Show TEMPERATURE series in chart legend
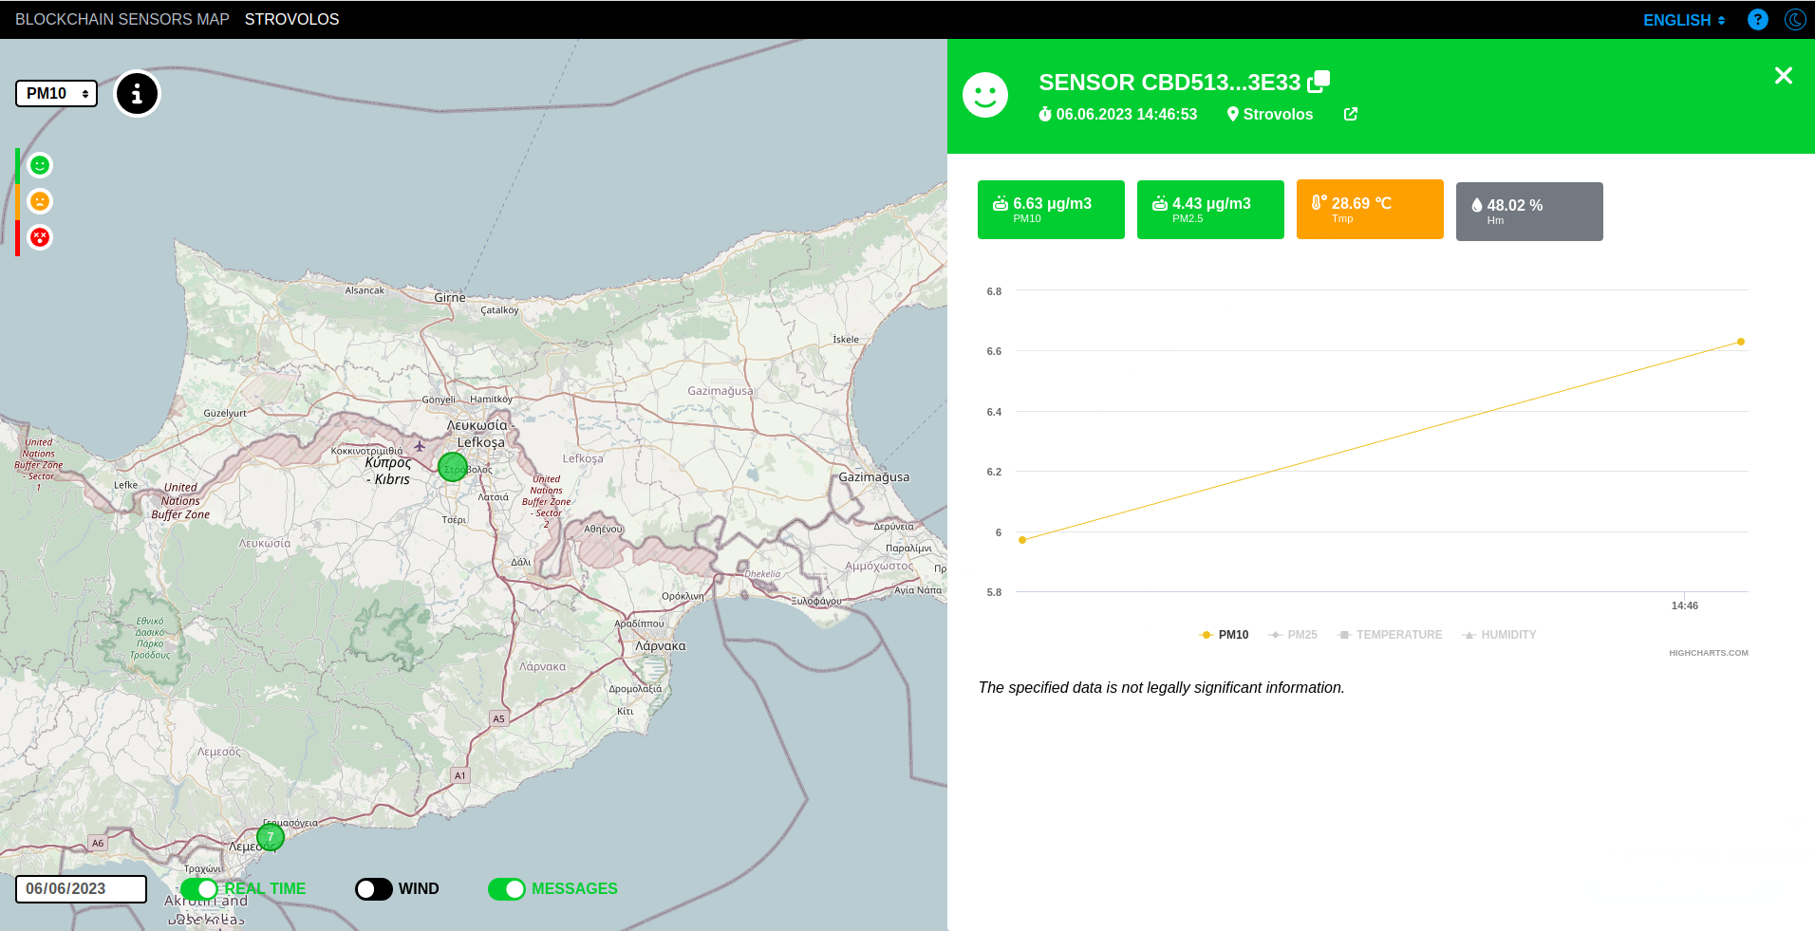Screen dimensions: 1815x931 1390,635
